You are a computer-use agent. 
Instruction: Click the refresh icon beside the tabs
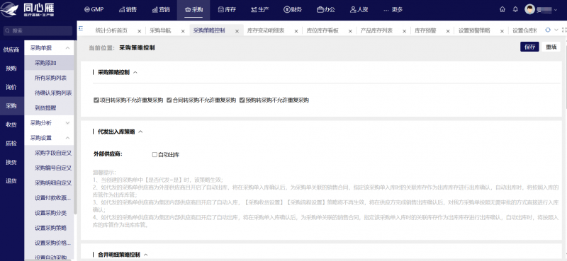547,30
